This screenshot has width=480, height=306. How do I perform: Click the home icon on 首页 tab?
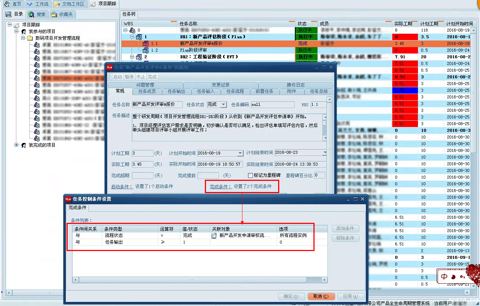tap(7, 4)
